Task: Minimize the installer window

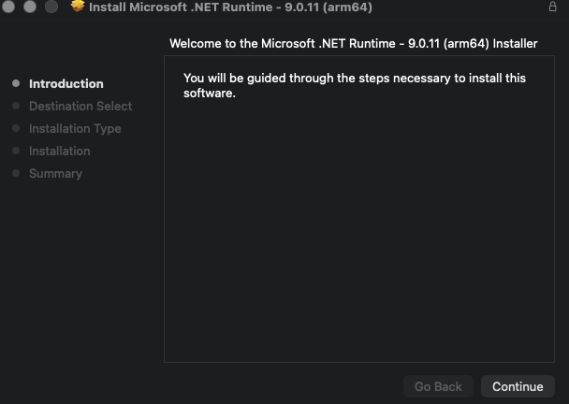Action: 30,7
